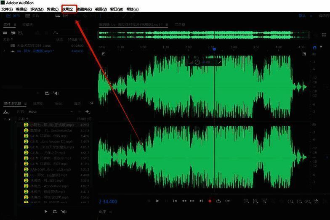Switch to 波形 Waveform view
Viewport: 330px width, 220px height.
13,16
